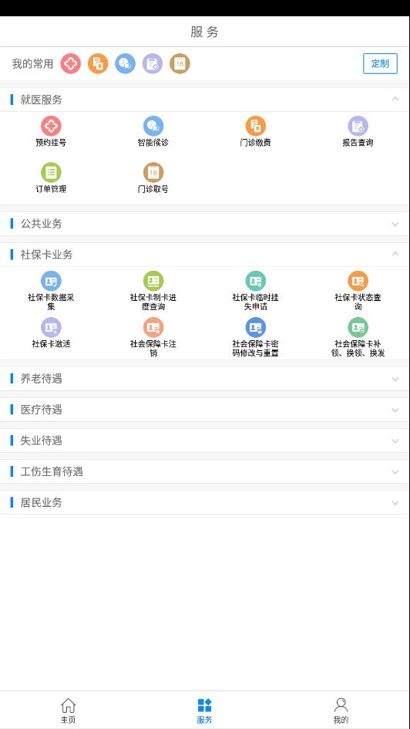Open 社保卡状态查询
410x729 pixels.
pyautogui.click(x=358, y=291)
